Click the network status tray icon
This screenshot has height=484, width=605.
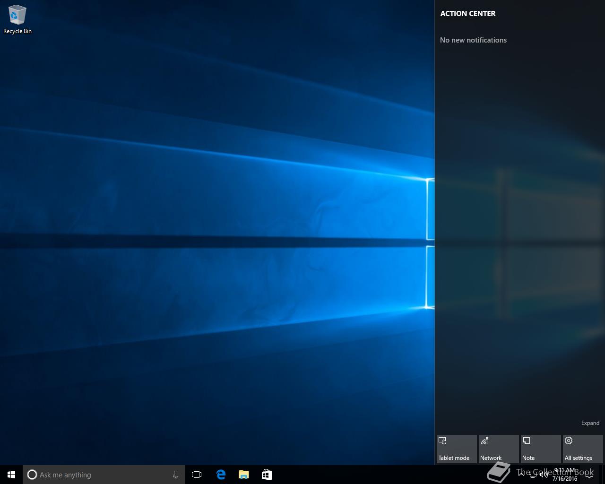click(533, 475)
